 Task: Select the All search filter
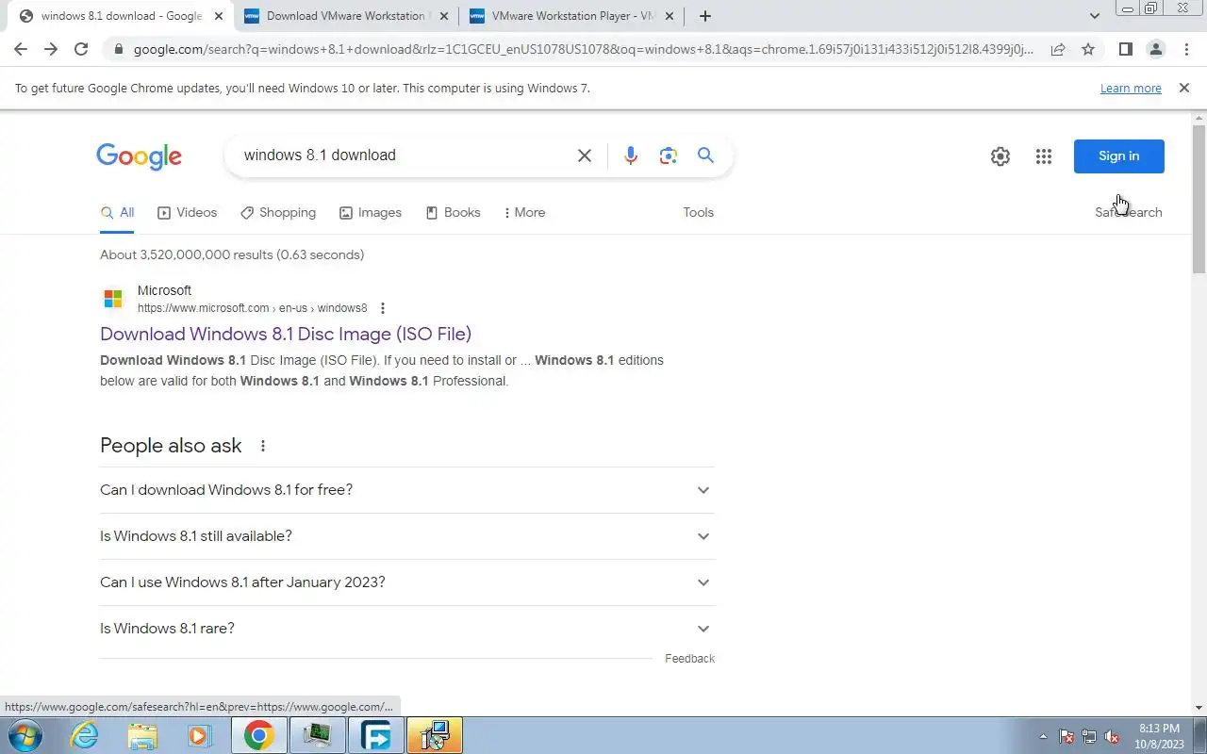[117, 213]
